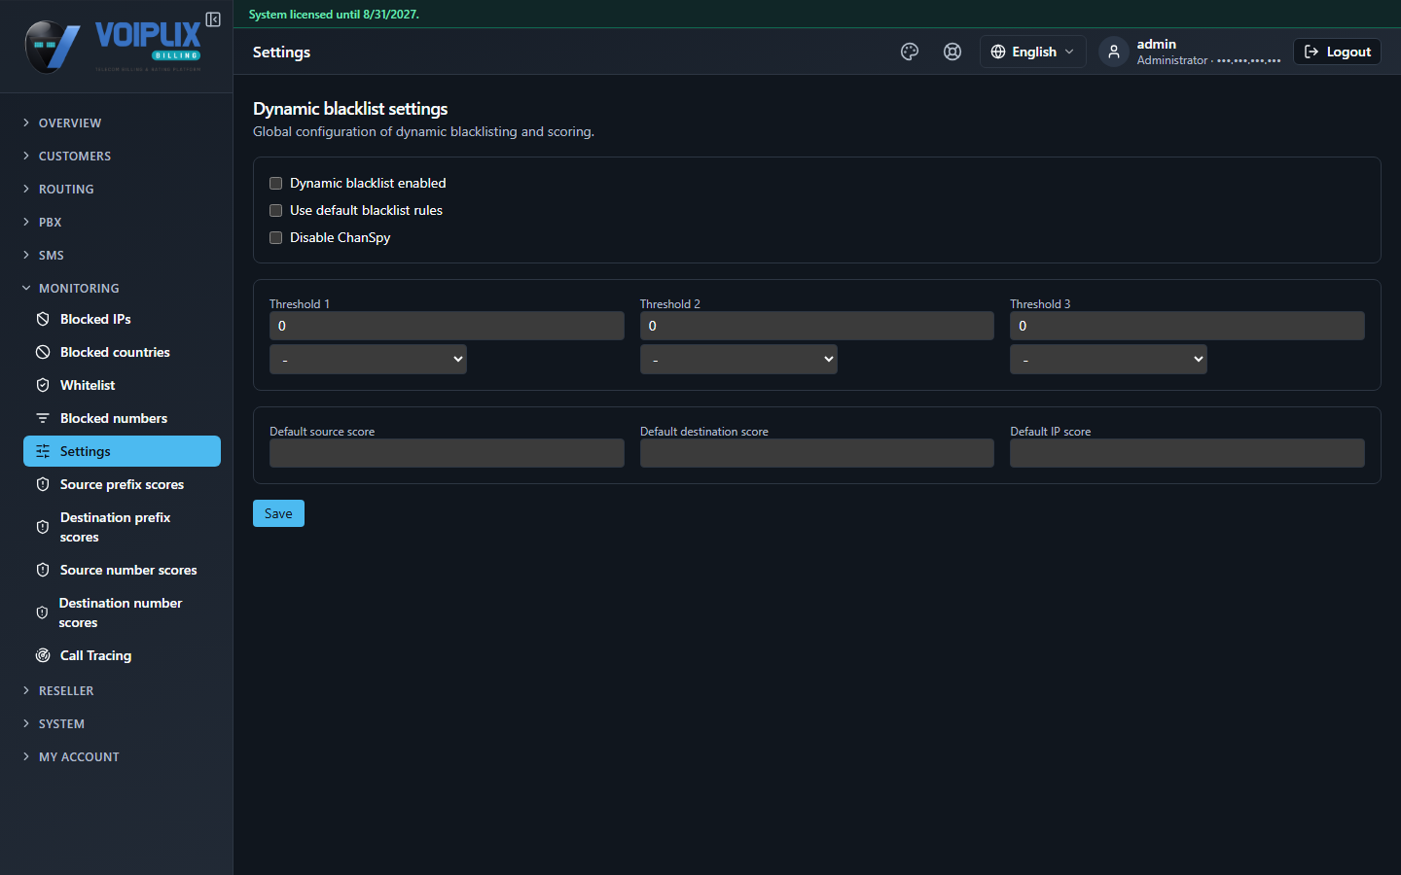Go to Source prefix scores page
This screenshot has width=1401, height=875.
(122, 484)
